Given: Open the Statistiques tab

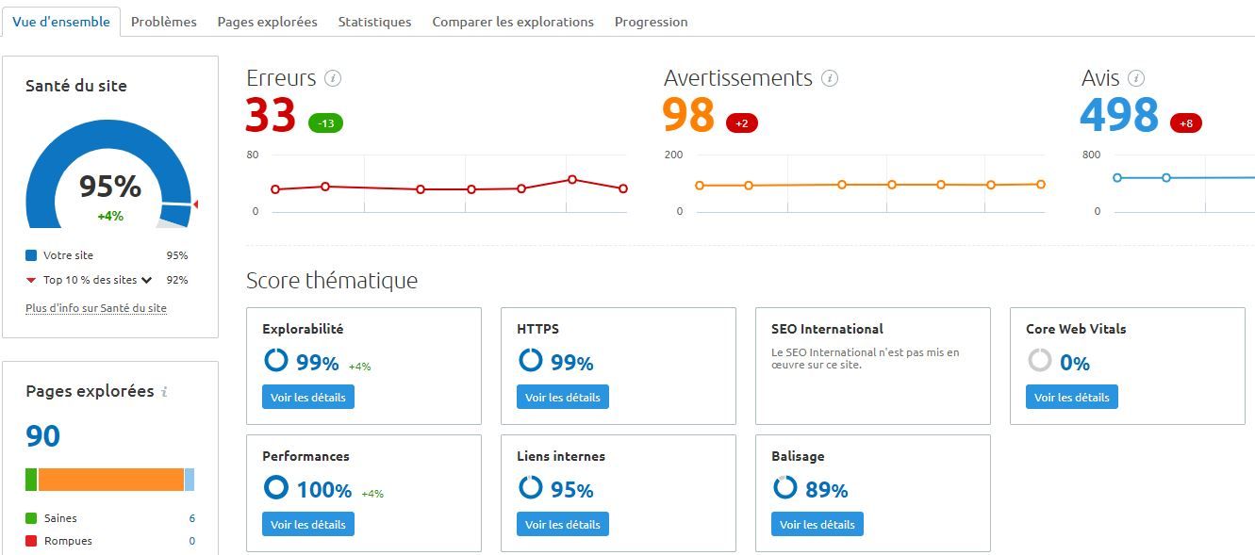Looking at the screenshot, I should [x=374, y=22].
